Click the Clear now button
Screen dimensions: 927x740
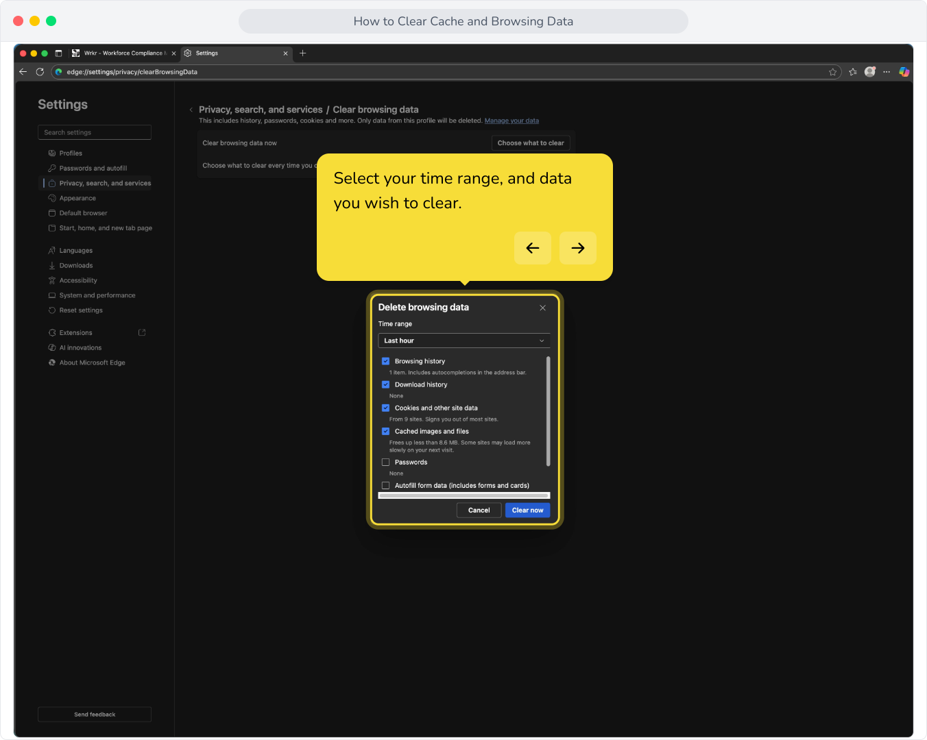coord(527,510)
